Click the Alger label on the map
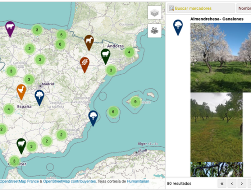This screenshot has width=251, height=193. click(x=142, y=144)
